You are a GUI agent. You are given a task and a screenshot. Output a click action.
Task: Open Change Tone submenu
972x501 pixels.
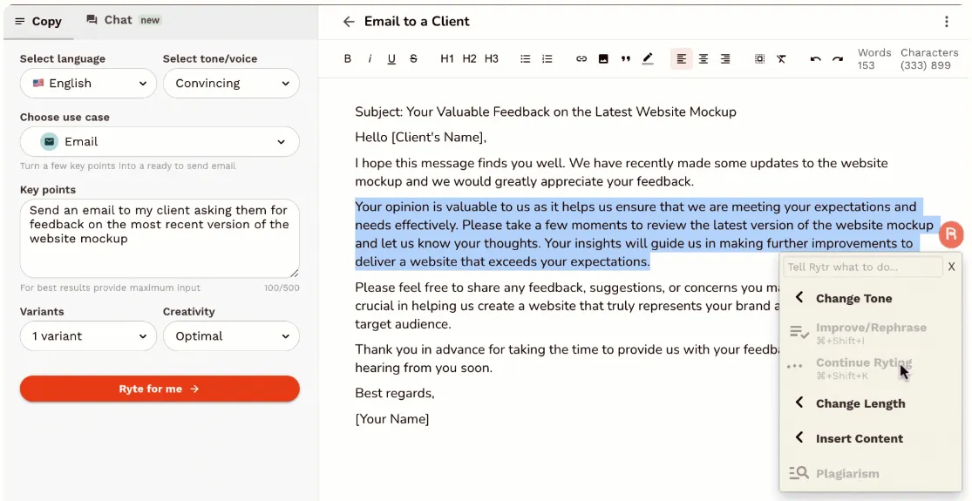pyautogui.click(x=853, y=298)
